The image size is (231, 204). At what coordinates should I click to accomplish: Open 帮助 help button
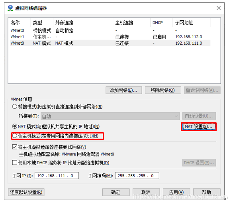click(207, 192)
